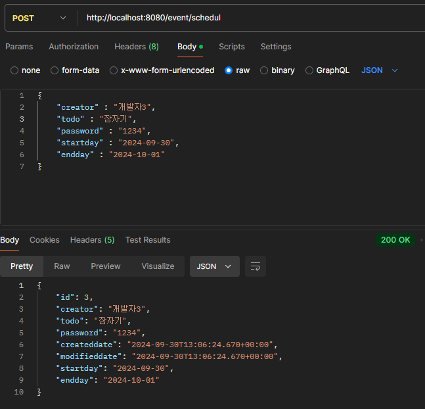
Task: Select the none body type radio
Action: pyautogui.click(x=14, y=70)
